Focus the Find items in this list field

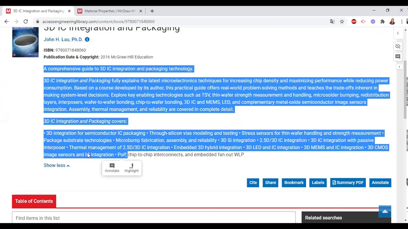[x=154, y=218]
